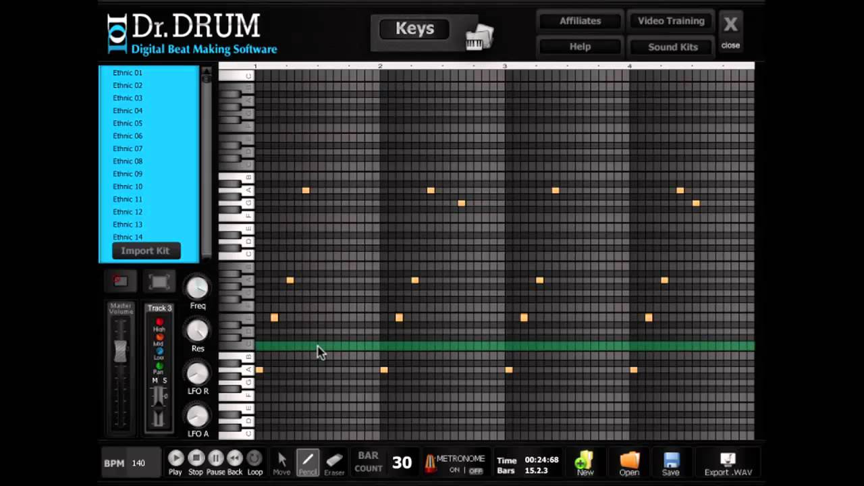Click the metronome icon
864x486 pixels.
429,463
